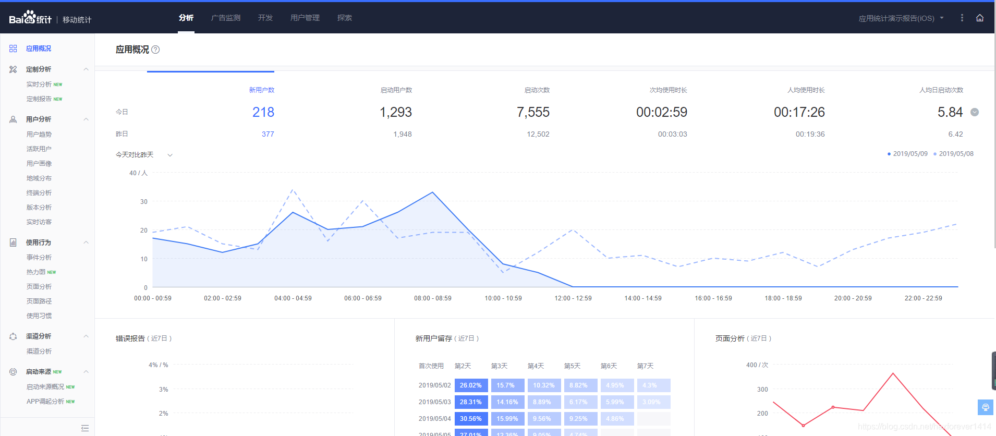
Task: Click the 定制分析 tools icon
Action: [13, 69]
